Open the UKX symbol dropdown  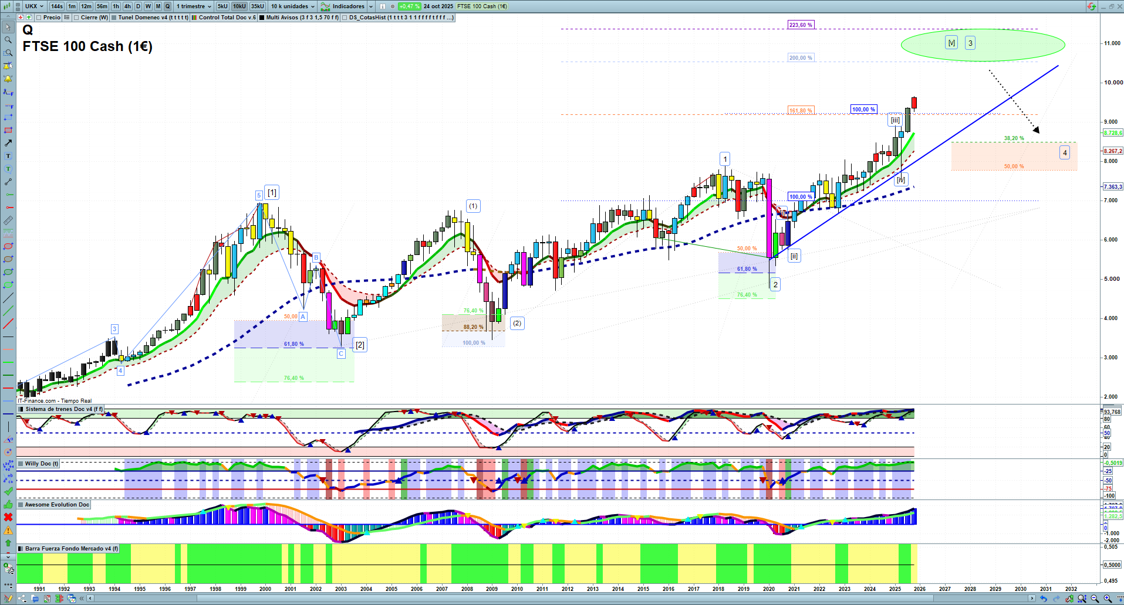click(x=35, y=6)
